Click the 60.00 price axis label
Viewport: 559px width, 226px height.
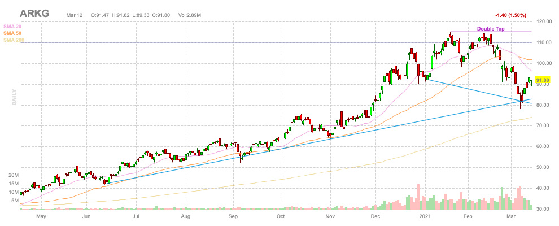pos(543,146)
